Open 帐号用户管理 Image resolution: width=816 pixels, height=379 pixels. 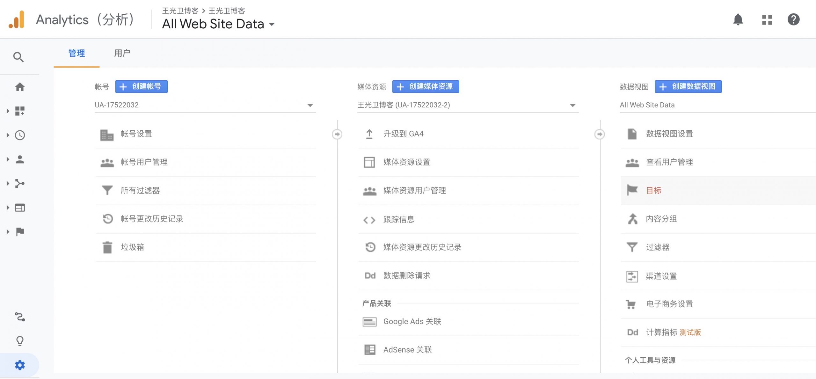click(206, 162)
